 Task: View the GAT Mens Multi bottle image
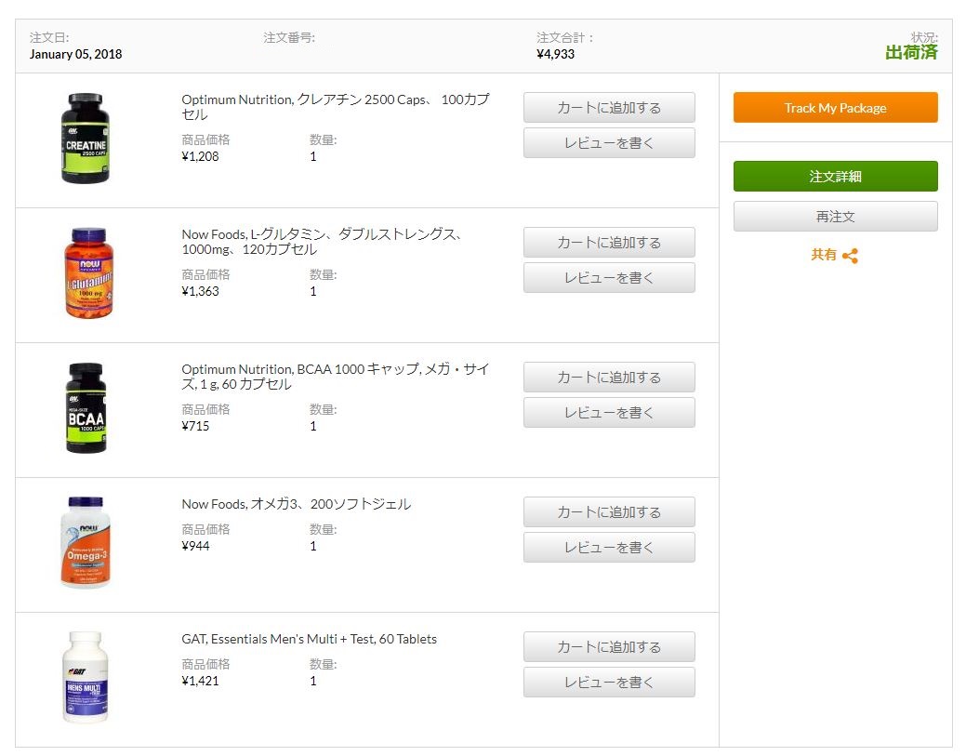click(x=86, y=678)
